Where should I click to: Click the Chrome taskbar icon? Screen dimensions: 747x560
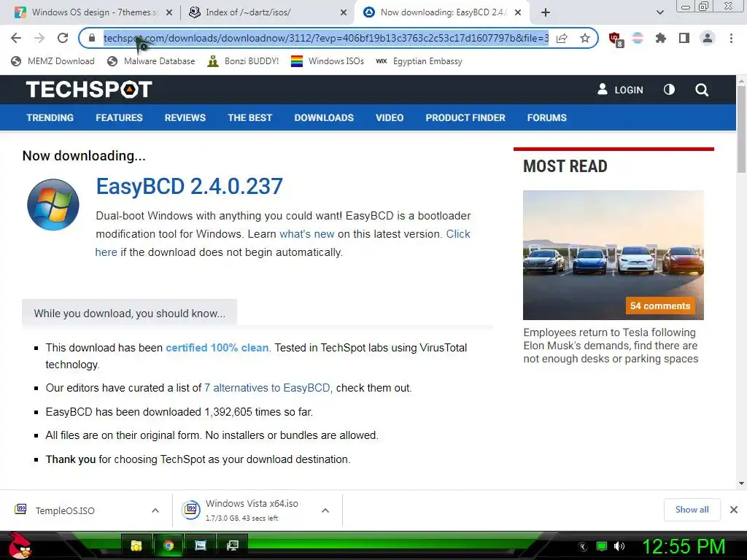click(169, 545)
